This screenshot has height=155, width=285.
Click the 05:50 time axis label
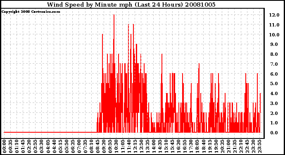point(66,146)
